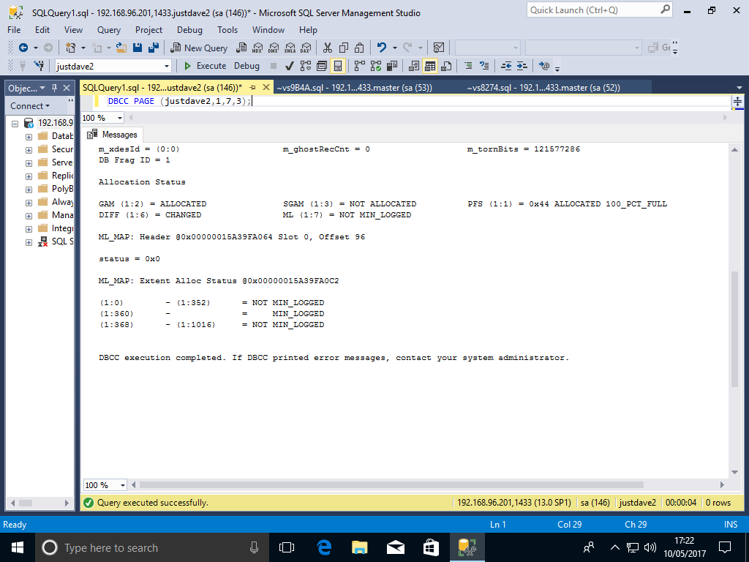Click the Comment out selected lines icon
The height and width of the screenshot is (562, 749).
point(467,66)
